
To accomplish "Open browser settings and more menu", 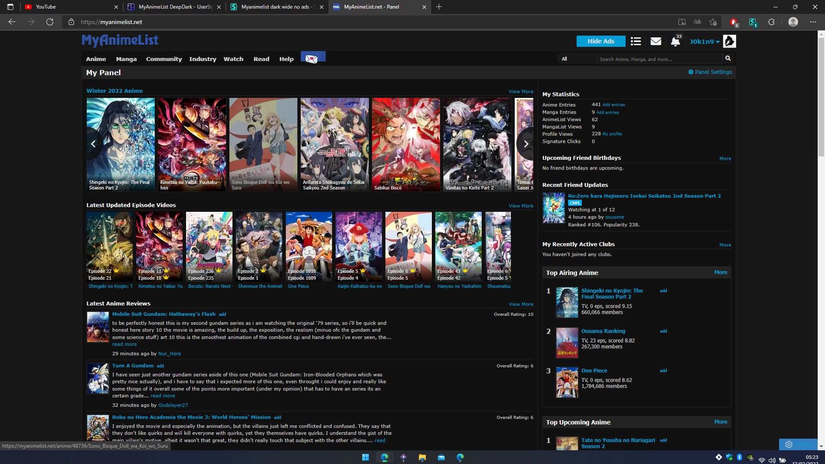I will (813, 22).
